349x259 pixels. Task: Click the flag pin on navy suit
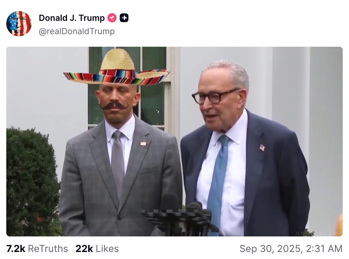click(x=262, y=147)
